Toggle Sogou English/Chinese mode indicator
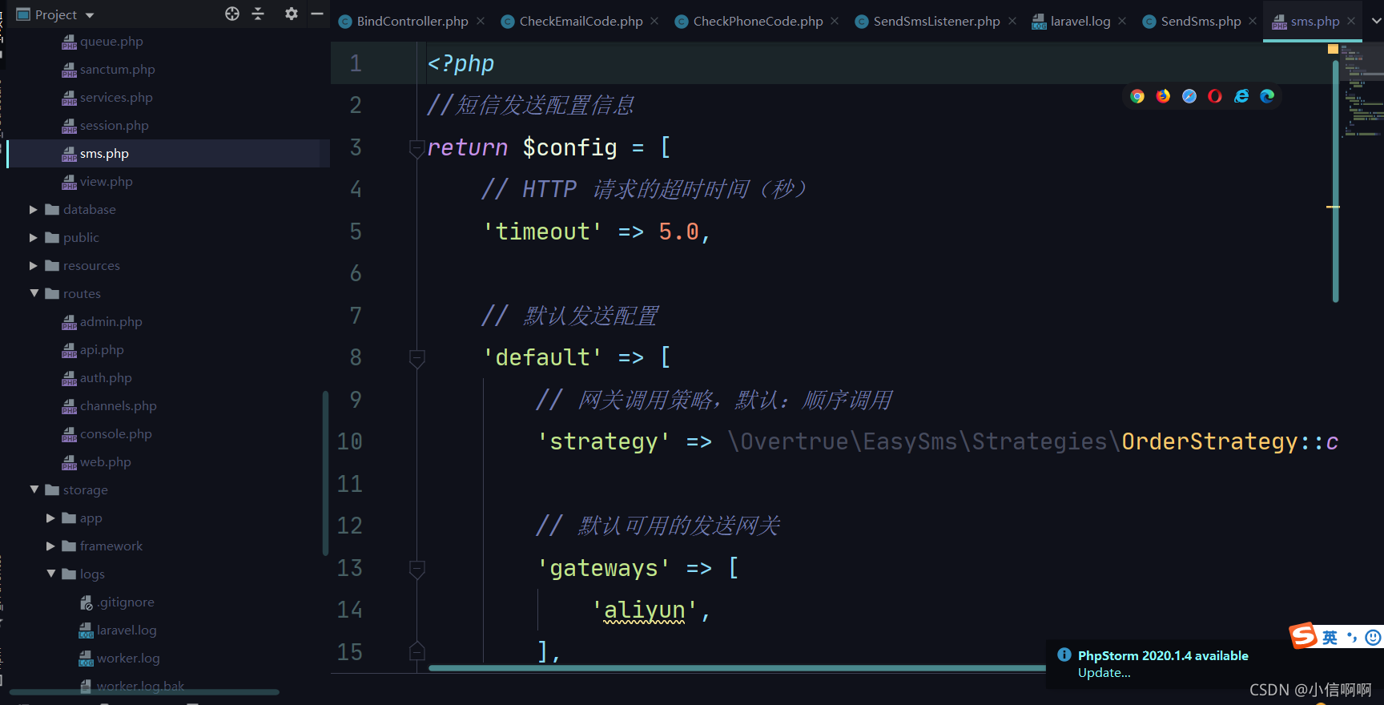 point(1330,638)
